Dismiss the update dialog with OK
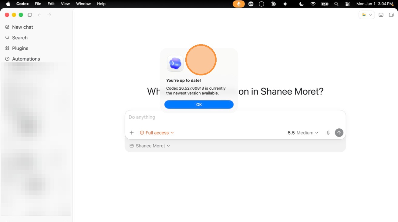 [x=199, y=104]
